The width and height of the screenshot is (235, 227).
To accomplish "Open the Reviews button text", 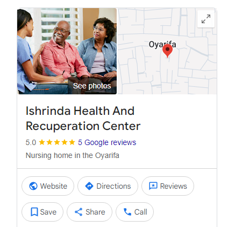I will click(173, 186).
